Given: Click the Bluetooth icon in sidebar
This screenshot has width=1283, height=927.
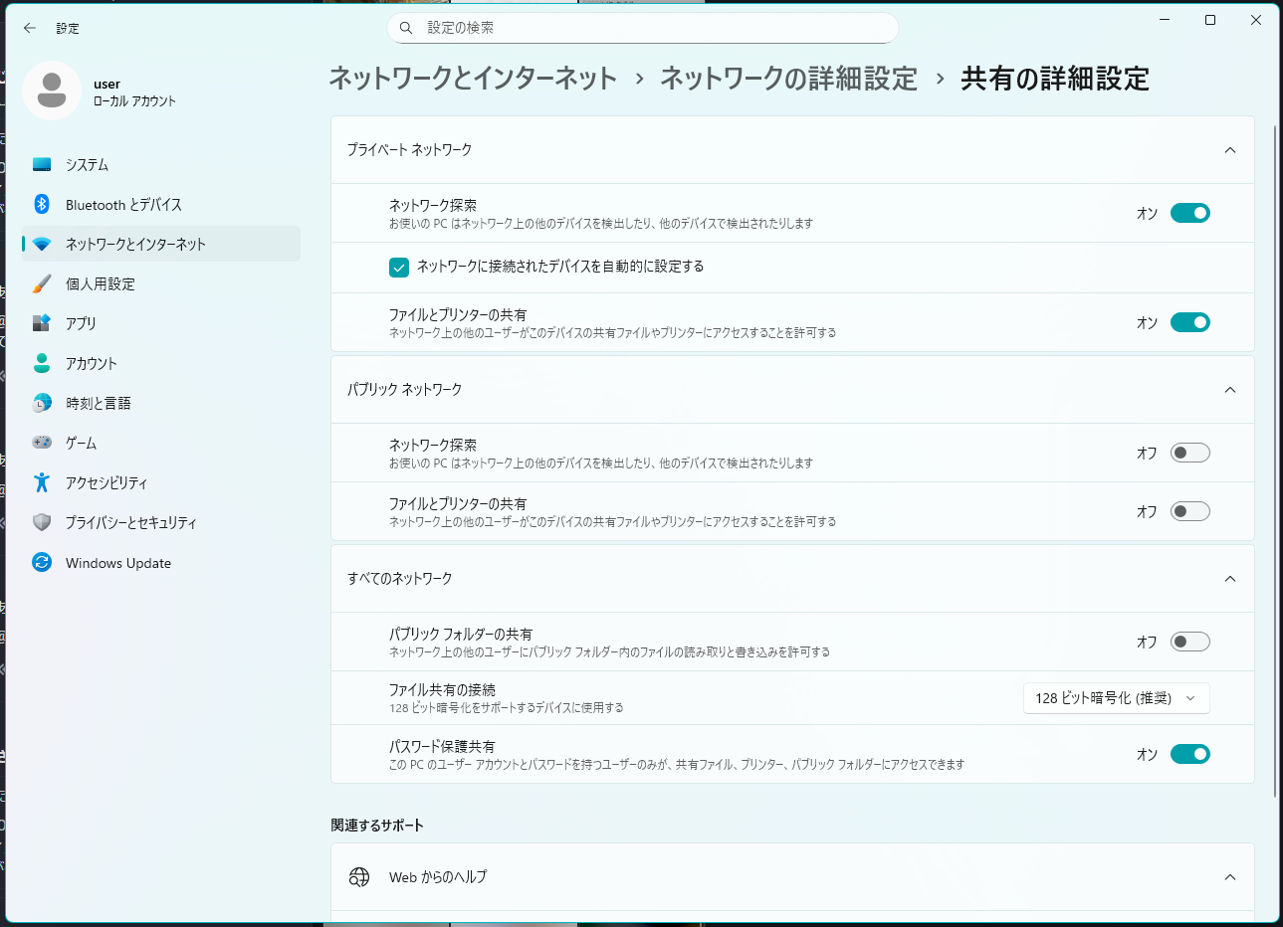Looking at the screenshot, I should [42, 204].
